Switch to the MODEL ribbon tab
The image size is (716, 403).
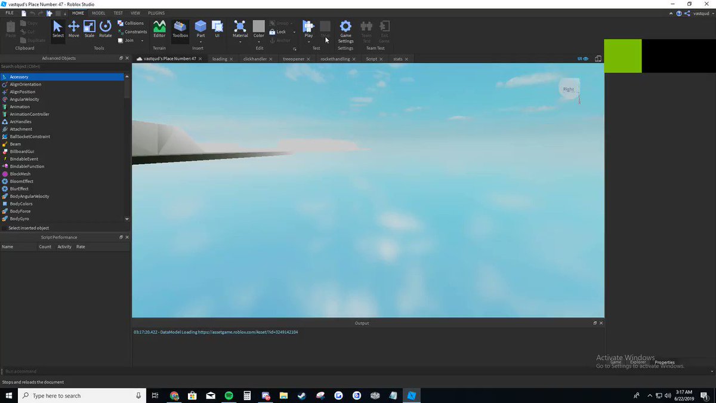[x=98, y=13]
